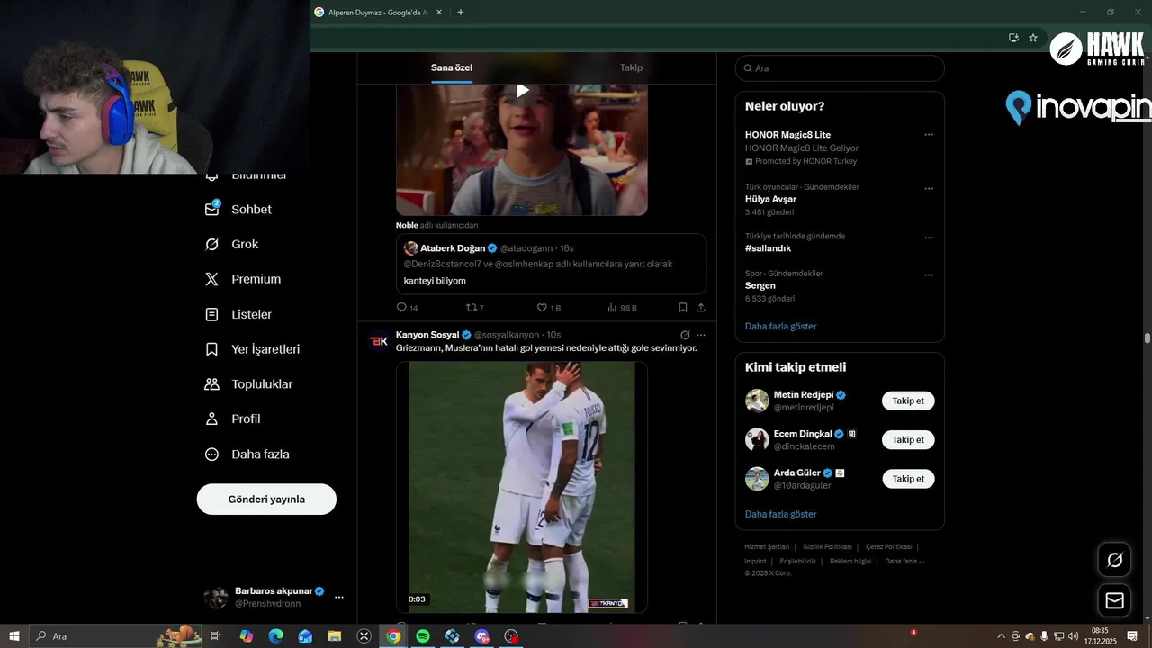Open Alperen Duymaz Google browser tab
The width and height of the screenshot is (1152, 648).
pyautogui.click(x=376, y=12)
